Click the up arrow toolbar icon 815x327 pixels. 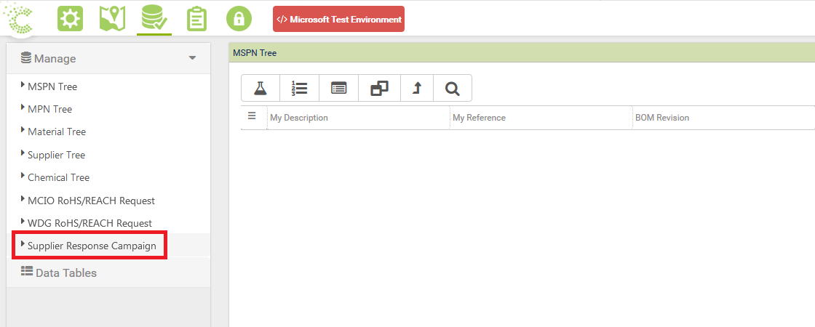point(417,89)
